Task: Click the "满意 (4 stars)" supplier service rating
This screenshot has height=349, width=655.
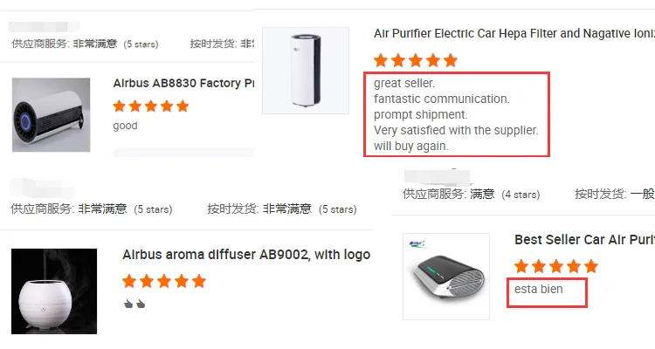Action: pos(507,194)
